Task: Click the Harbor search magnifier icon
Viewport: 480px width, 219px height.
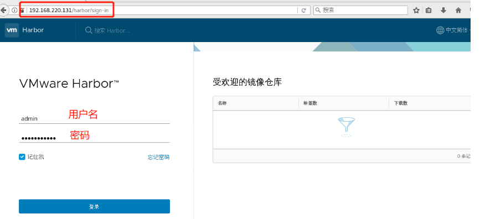Action: tap(89, 30)
